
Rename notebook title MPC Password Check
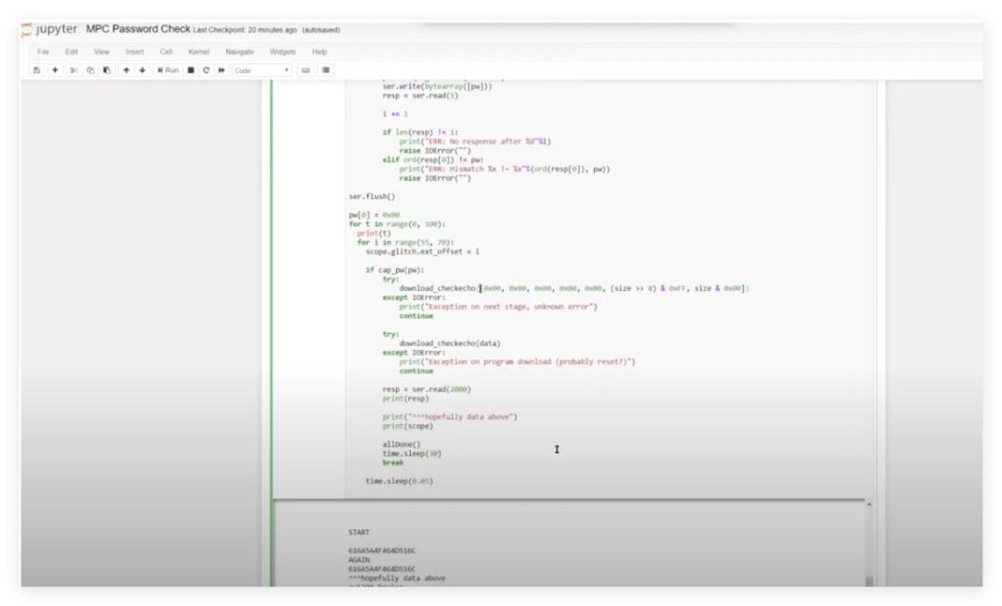[137, 30]
